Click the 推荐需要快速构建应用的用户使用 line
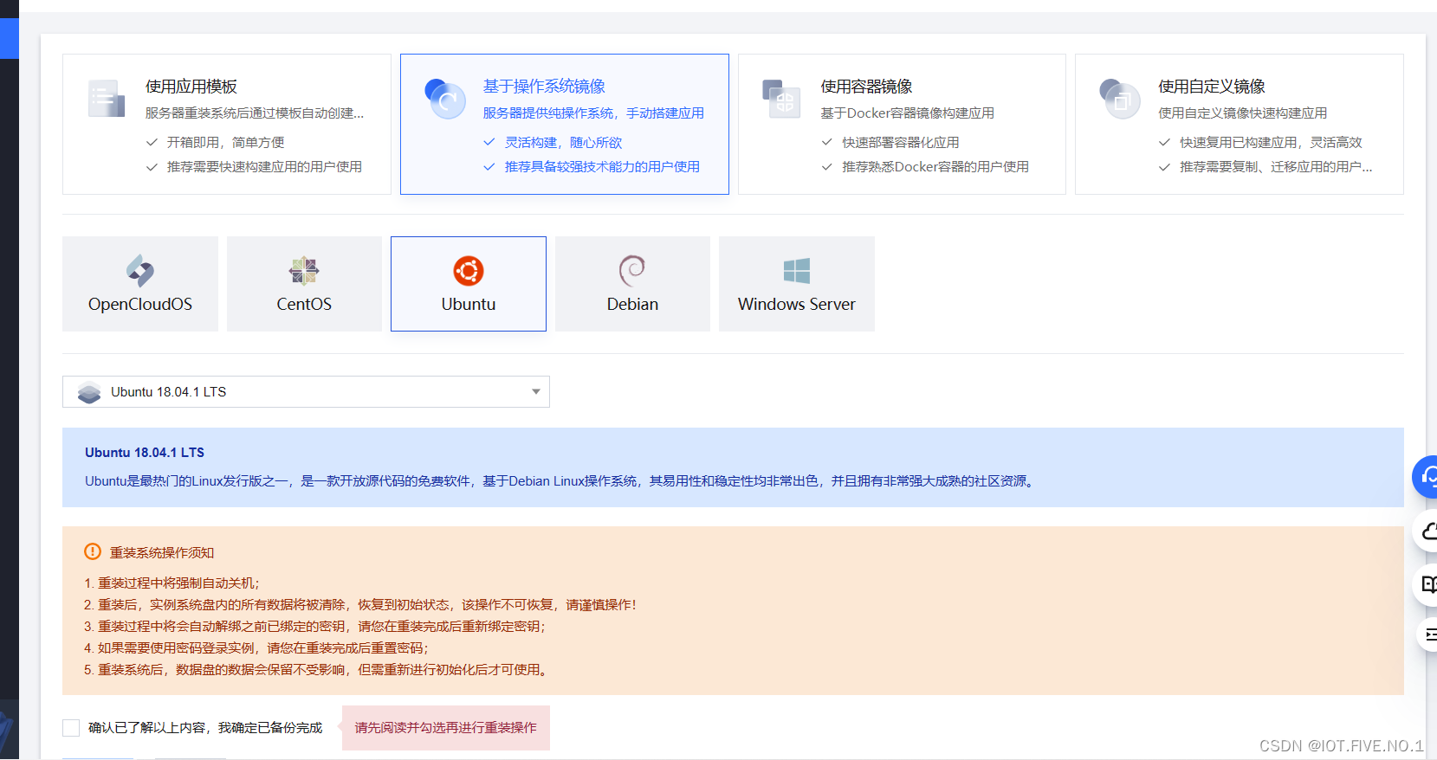Viewport: 1437px width, 760px height. pos(264,167)
